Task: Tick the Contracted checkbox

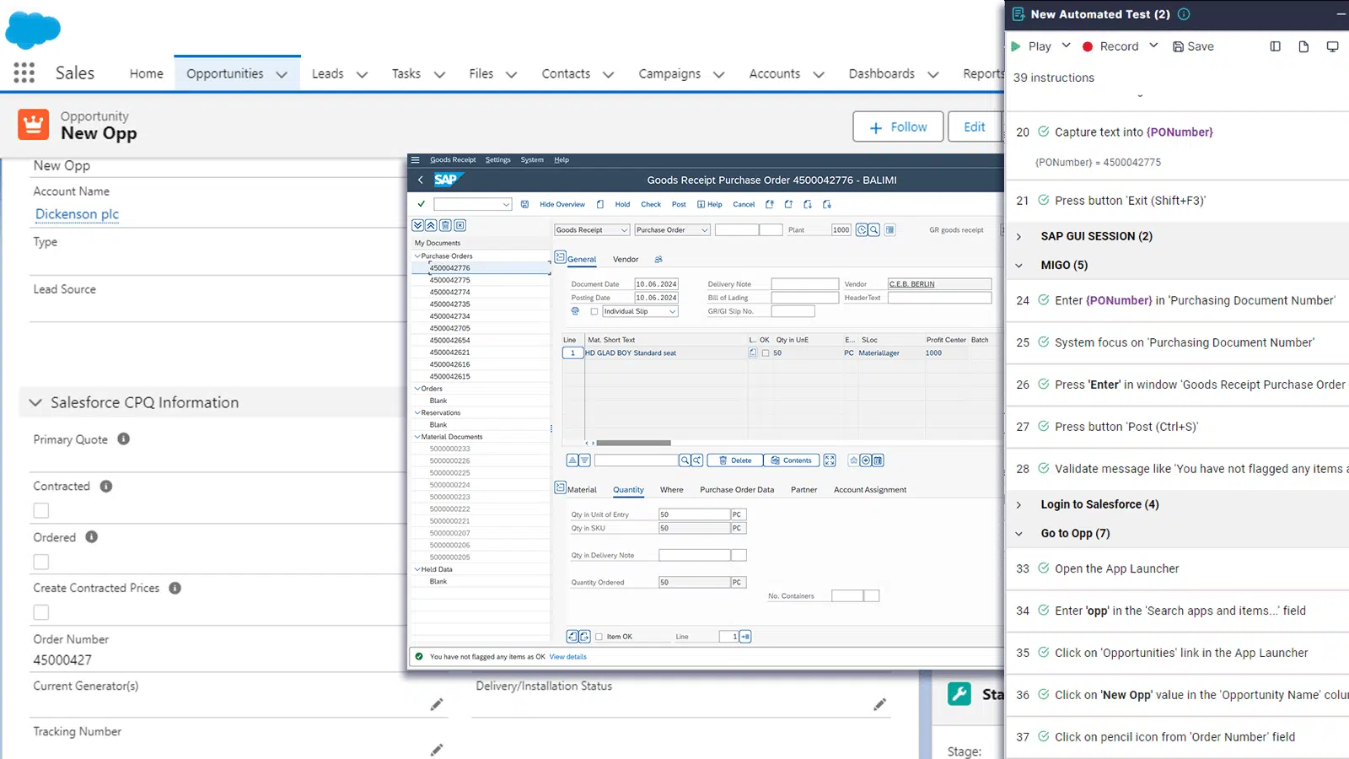Action: pyautogui.click(x=41, y=510)
